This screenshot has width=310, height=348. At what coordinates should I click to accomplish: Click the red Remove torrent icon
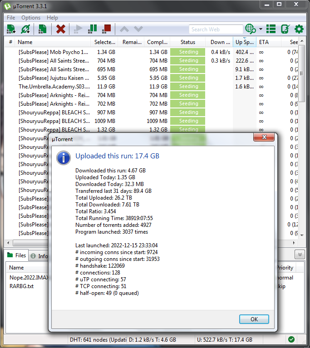61,29
